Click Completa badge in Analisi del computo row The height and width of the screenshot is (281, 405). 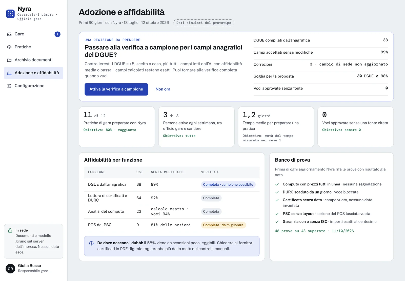(x=211, y=212)
